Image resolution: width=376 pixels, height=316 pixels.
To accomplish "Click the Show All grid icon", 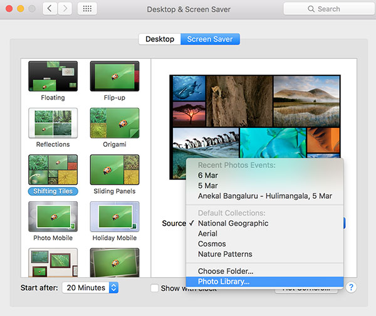I will 87,9.
